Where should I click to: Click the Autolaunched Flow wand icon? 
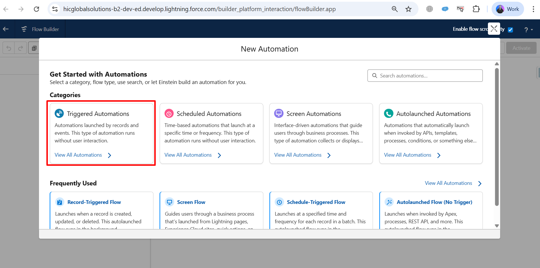tap(389, 202)
